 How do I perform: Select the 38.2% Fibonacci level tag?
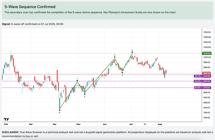tap(198, 76)
